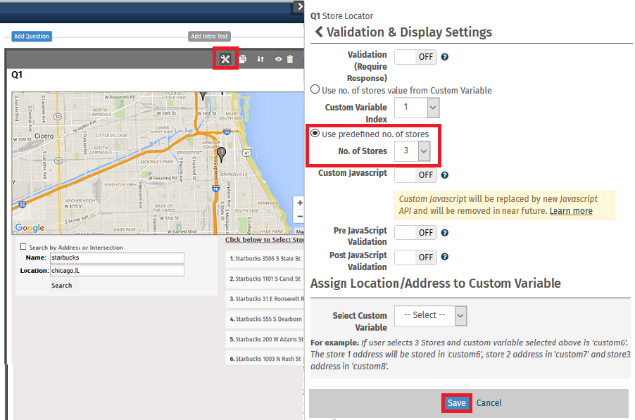Viewport: 635px width, 420px height.
Task: Select 'Use no. of stores value from Custom Variable'
Action: 315,89
